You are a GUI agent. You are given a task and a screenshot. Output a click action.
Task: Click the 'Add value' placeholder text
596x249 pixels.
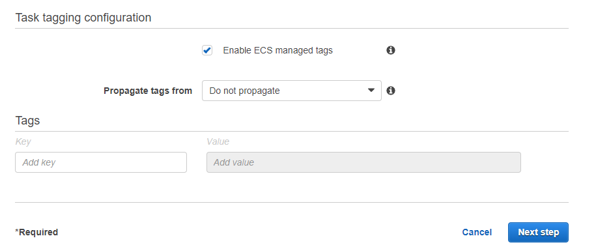234,162
